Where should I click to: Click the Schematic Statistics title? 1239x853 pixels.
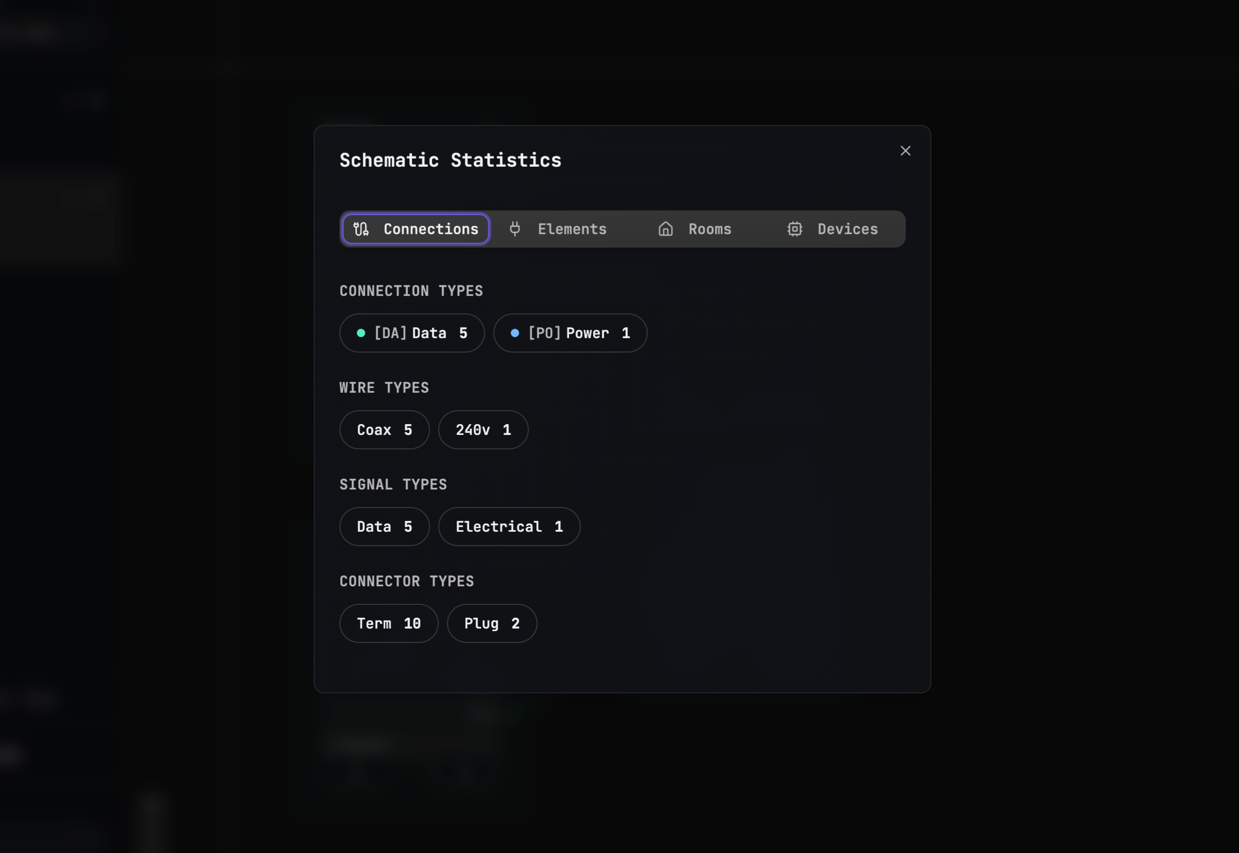pyautogui.click(x=450, y=160)
